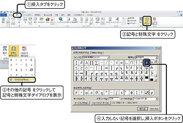Expand the 種類 subset dropdown
The width and height of the screenshot is (183, 123).
[157, 57]
